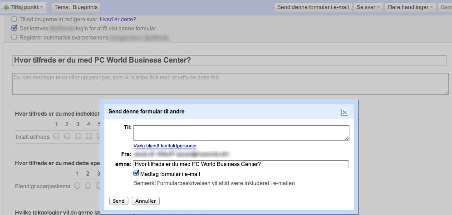Viewport: 452px width, 215px height.
Task: Open the Se svar dropdown
Action: [368, 7]
